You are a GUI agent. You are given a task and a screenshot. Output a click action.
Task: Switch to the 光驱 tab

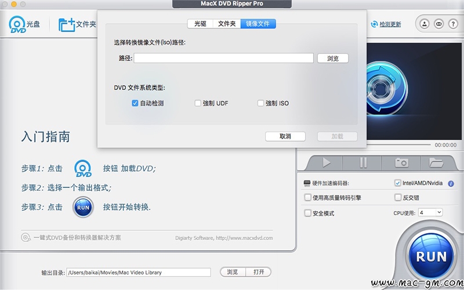coord(200,24)
